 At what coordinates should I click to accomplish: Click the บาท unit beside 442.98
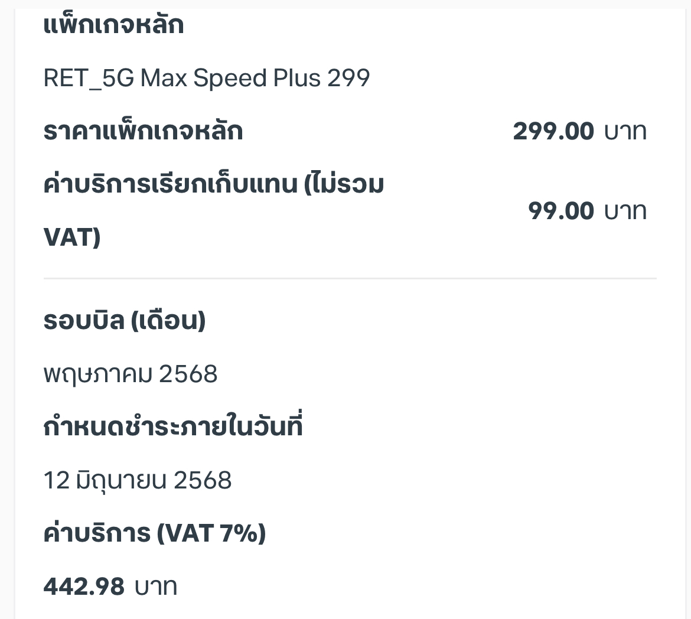tap(156, 587)
